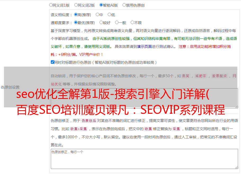Click the 收集>采集 example tag
Image resolution: width=241 pixels, height=174 pixels.
(79, 129)
